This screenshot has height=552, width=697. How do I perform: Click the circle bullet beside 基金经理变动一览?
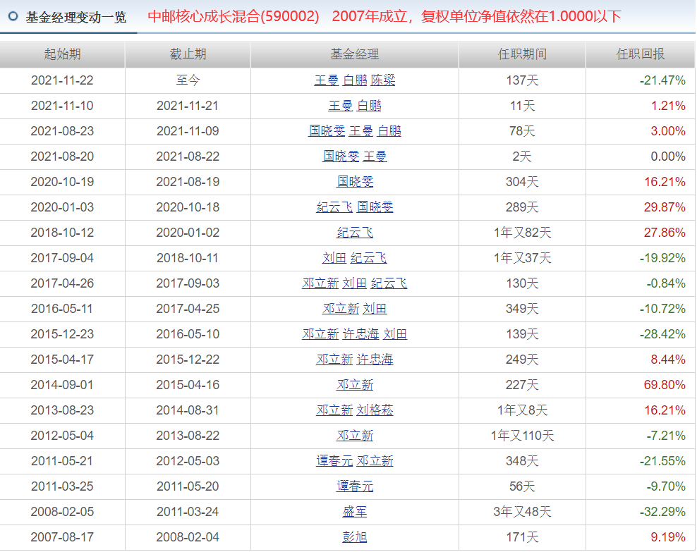13,16
